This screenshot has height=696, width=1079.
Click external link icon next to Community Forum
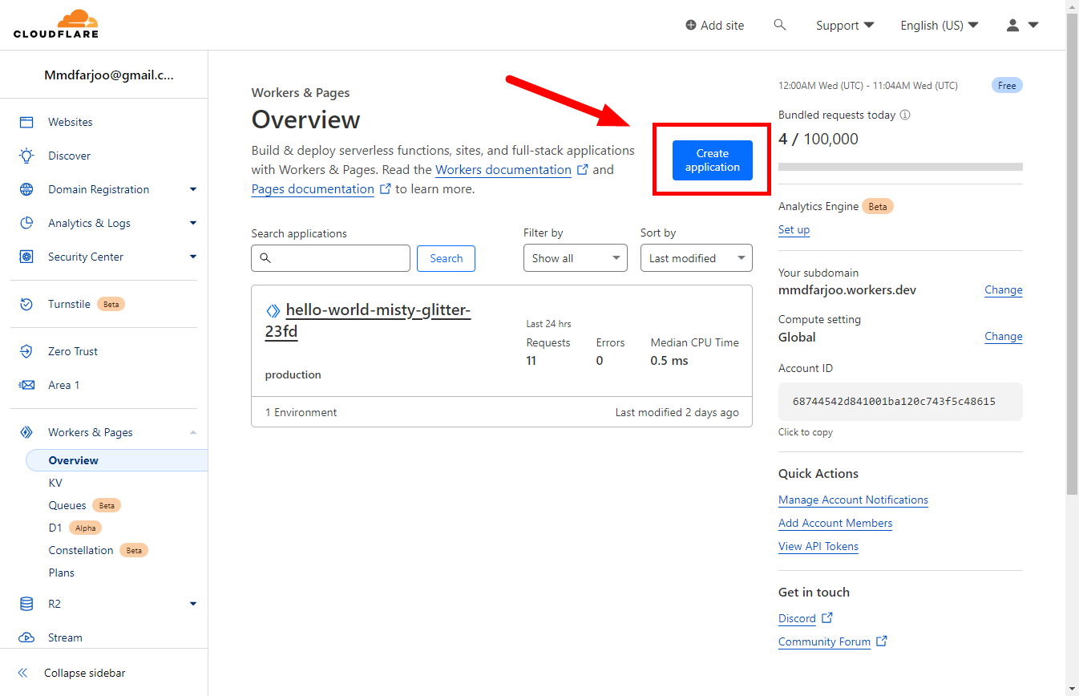click(882, 641)
